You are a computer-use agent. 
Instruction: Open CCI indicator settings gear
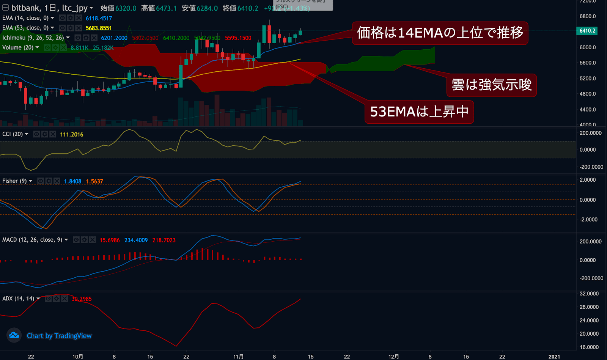(x=45, y=134)
